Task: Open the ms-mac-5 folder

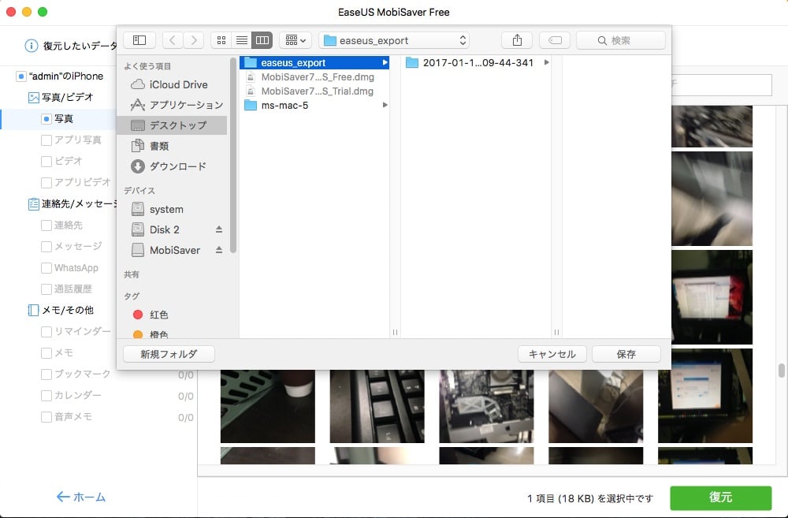Action: pos(314,105)
